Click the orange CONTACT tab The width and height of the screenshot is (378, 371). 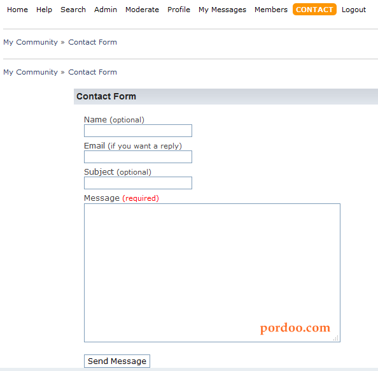coord(314,10)
